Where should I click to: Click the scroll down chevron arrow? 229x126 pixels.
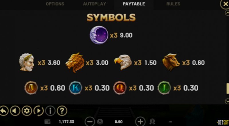coord(227,101)
